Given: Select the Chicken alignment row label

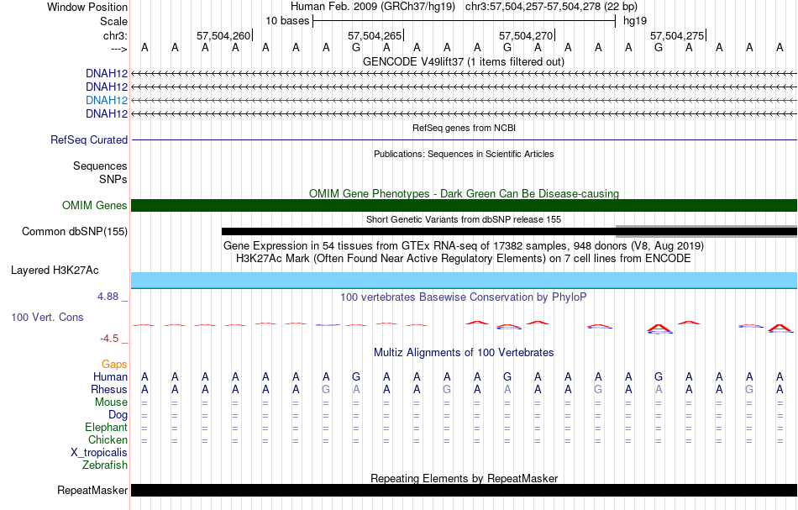Looking at the screenshot, I should [108, 439].
